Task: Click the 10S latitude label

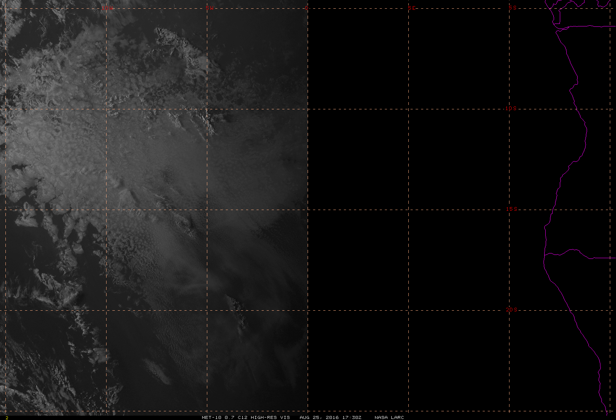Action: (x=511, y=108)
